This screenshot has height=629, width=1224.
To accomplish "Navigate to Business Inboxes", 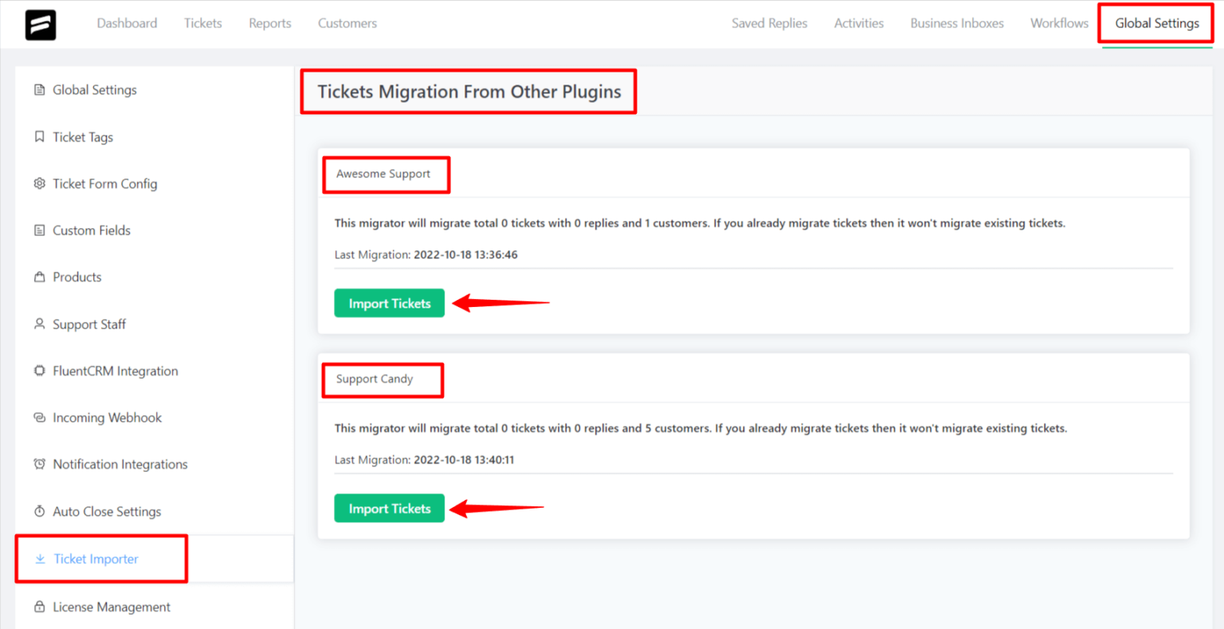I will (956, 23).
